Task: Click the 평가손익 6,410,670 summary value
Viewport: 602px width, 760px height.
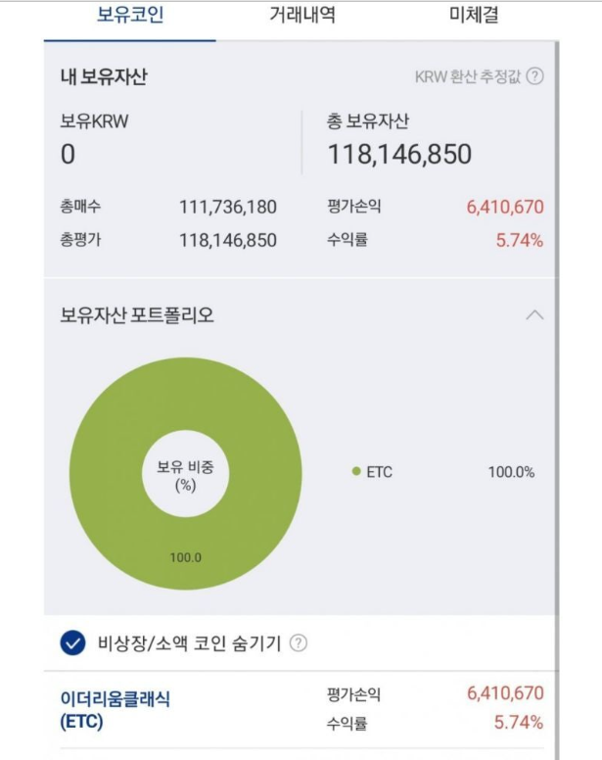Action: coord(505,207)
